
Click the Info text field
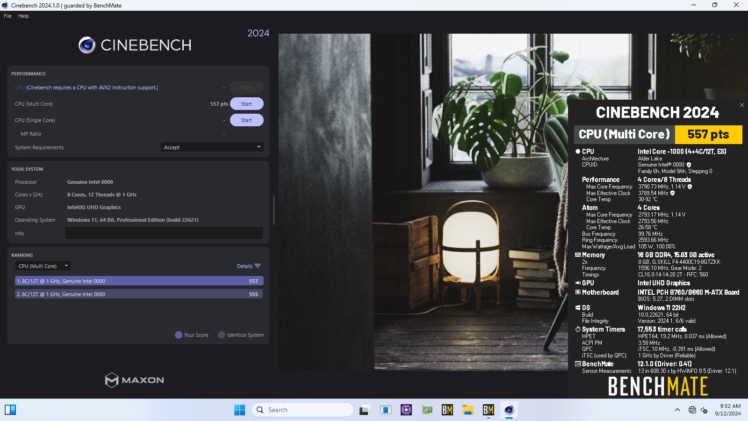click(x=164, y=233)
